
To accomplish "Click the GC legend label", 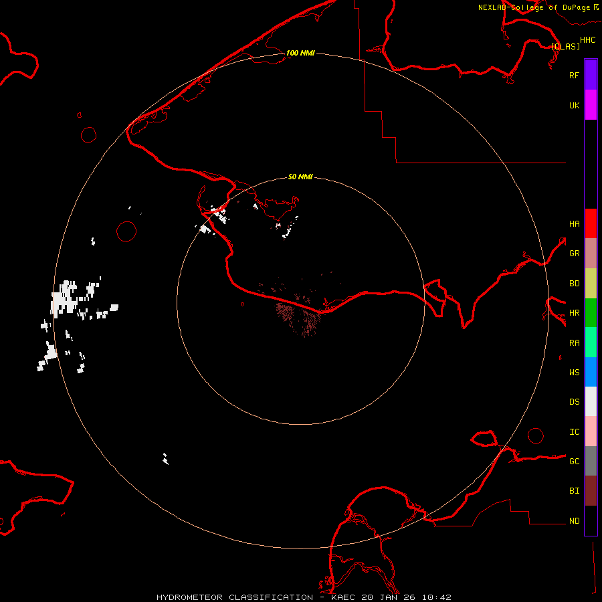I will (574, 462).
